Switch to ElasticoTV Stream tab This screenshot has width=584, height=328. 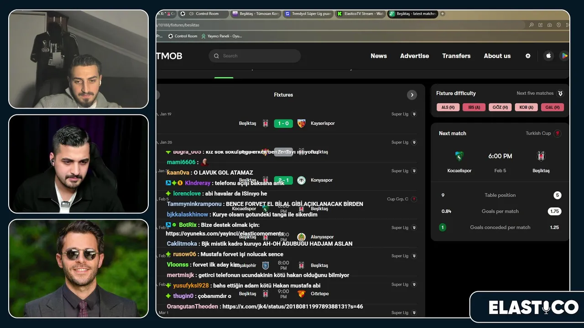tap(361, 14)
